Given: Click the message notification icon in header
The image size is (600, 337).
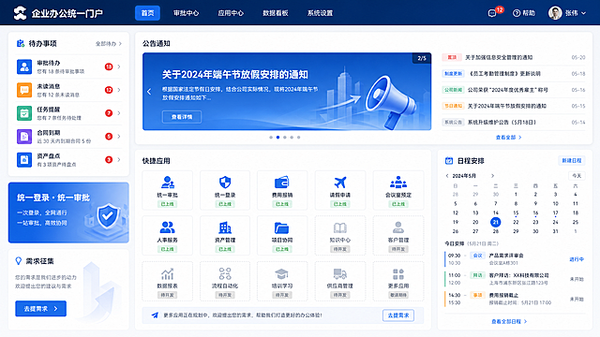Looking at the screenshot, I should point(492,13).
